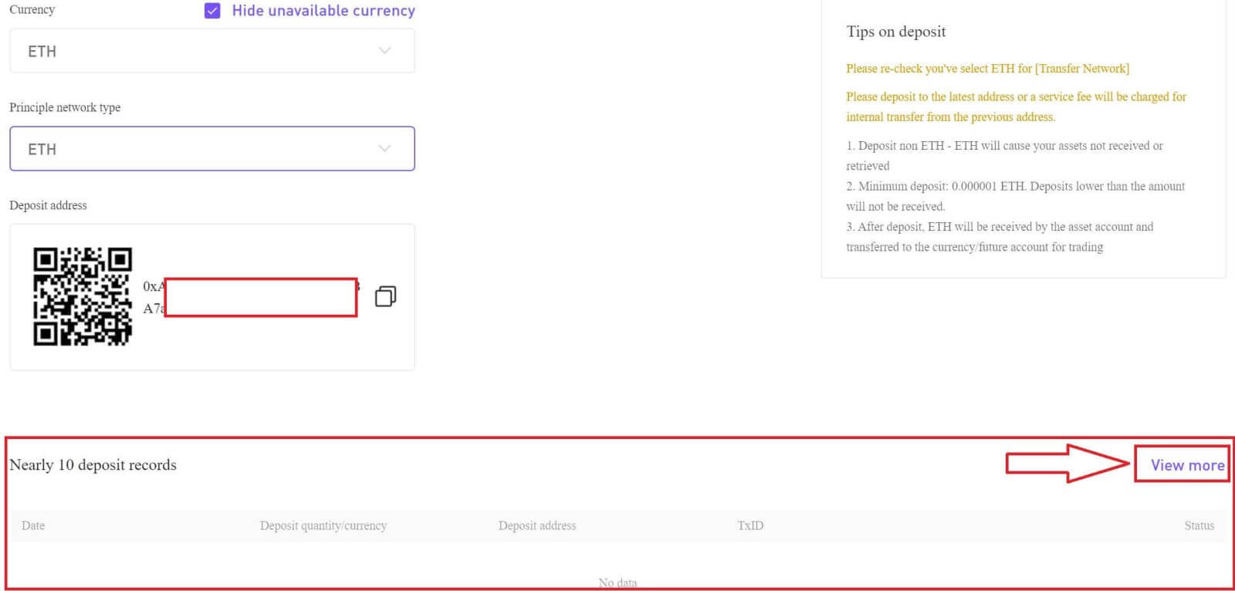Copy the deposit address with the copy icon
The width and height of the screenshot is (1235, 591).
[385, 296]
